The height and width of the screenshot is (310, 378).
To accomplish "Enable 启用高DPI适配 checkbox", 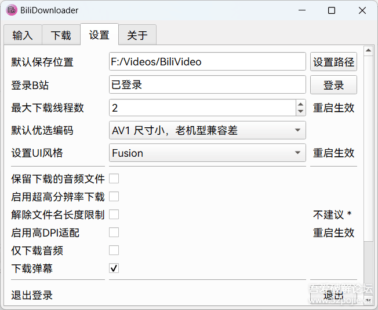I will tap(114, 232).
